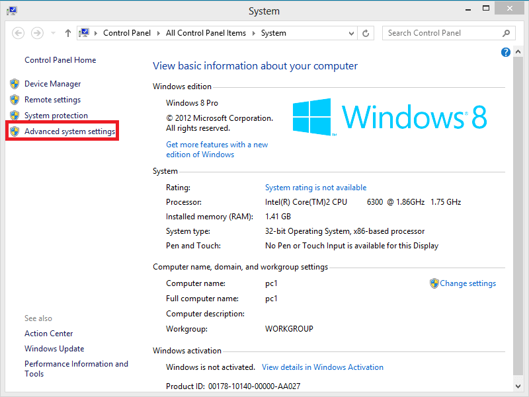Go up one level with Up arrow

[68, 33]
